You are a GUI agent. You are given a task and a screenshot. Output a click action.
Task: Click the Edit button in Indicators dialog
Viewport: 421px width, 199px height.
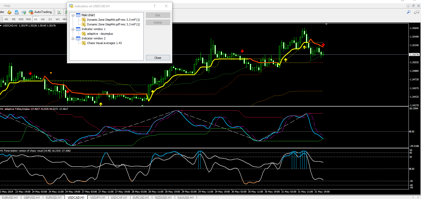coord(158,15)
